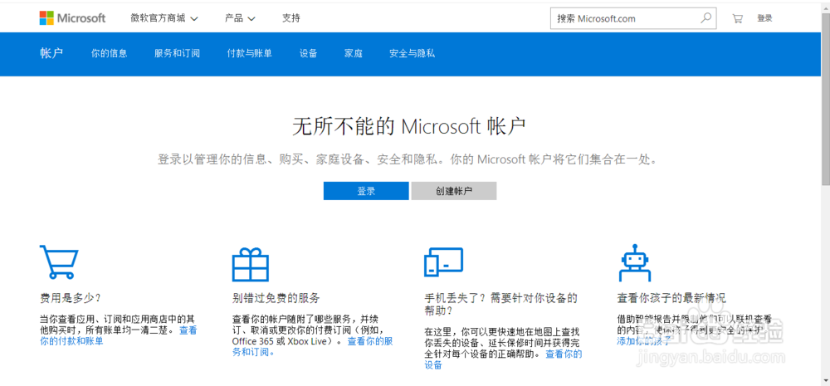The image size is (830, 386).
Task: Open the 帐户 tab
Action: [x=51, y=53]
